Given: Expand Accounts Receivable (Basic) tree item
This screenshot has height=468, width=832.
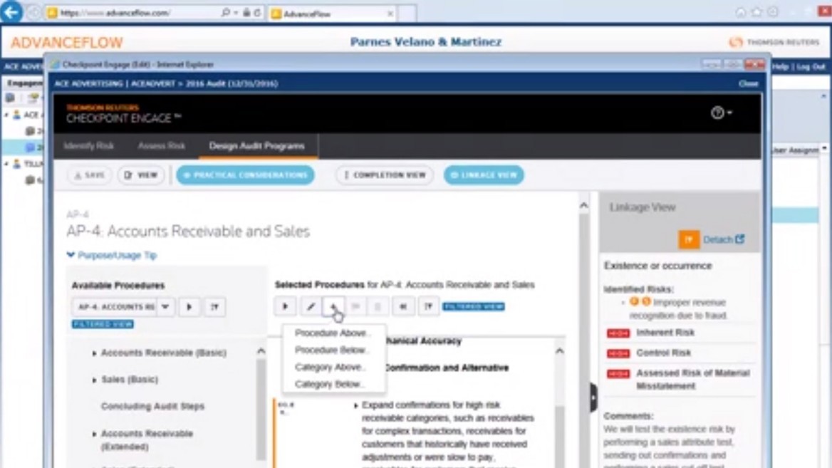Looking at the screenshot, I should pos(94,353).
